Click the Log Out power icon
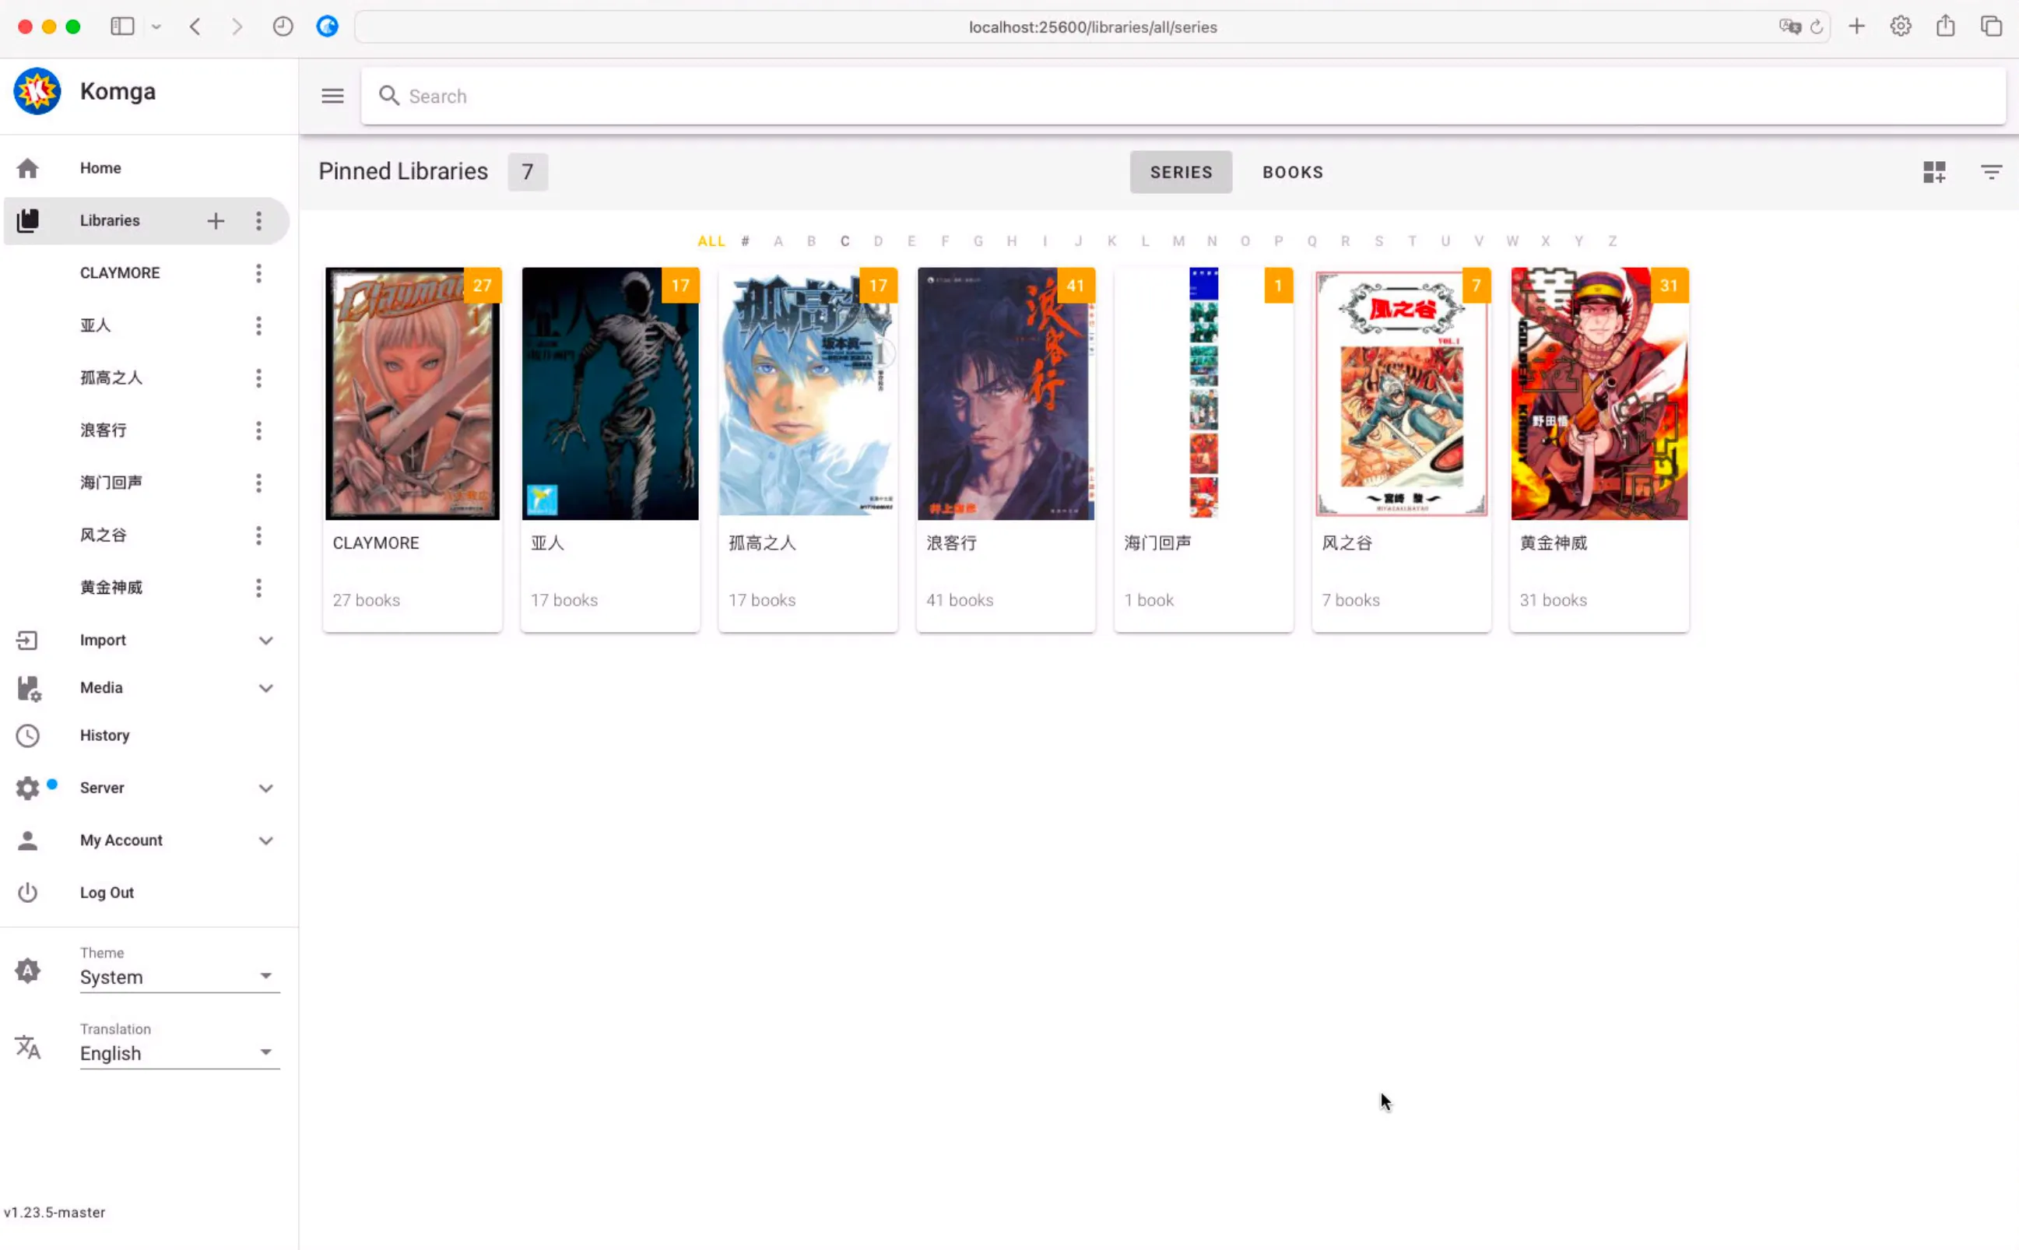This screenshot has width=2019, height=1250. tap(27, 892)
